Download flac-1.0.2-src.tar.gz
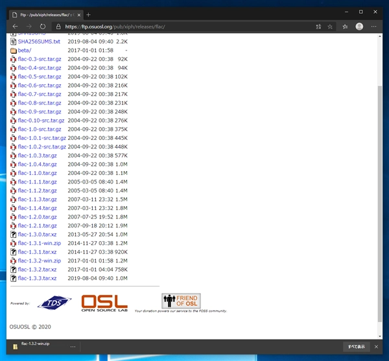This screenshot has width=389, height=361. coord(42,146)
